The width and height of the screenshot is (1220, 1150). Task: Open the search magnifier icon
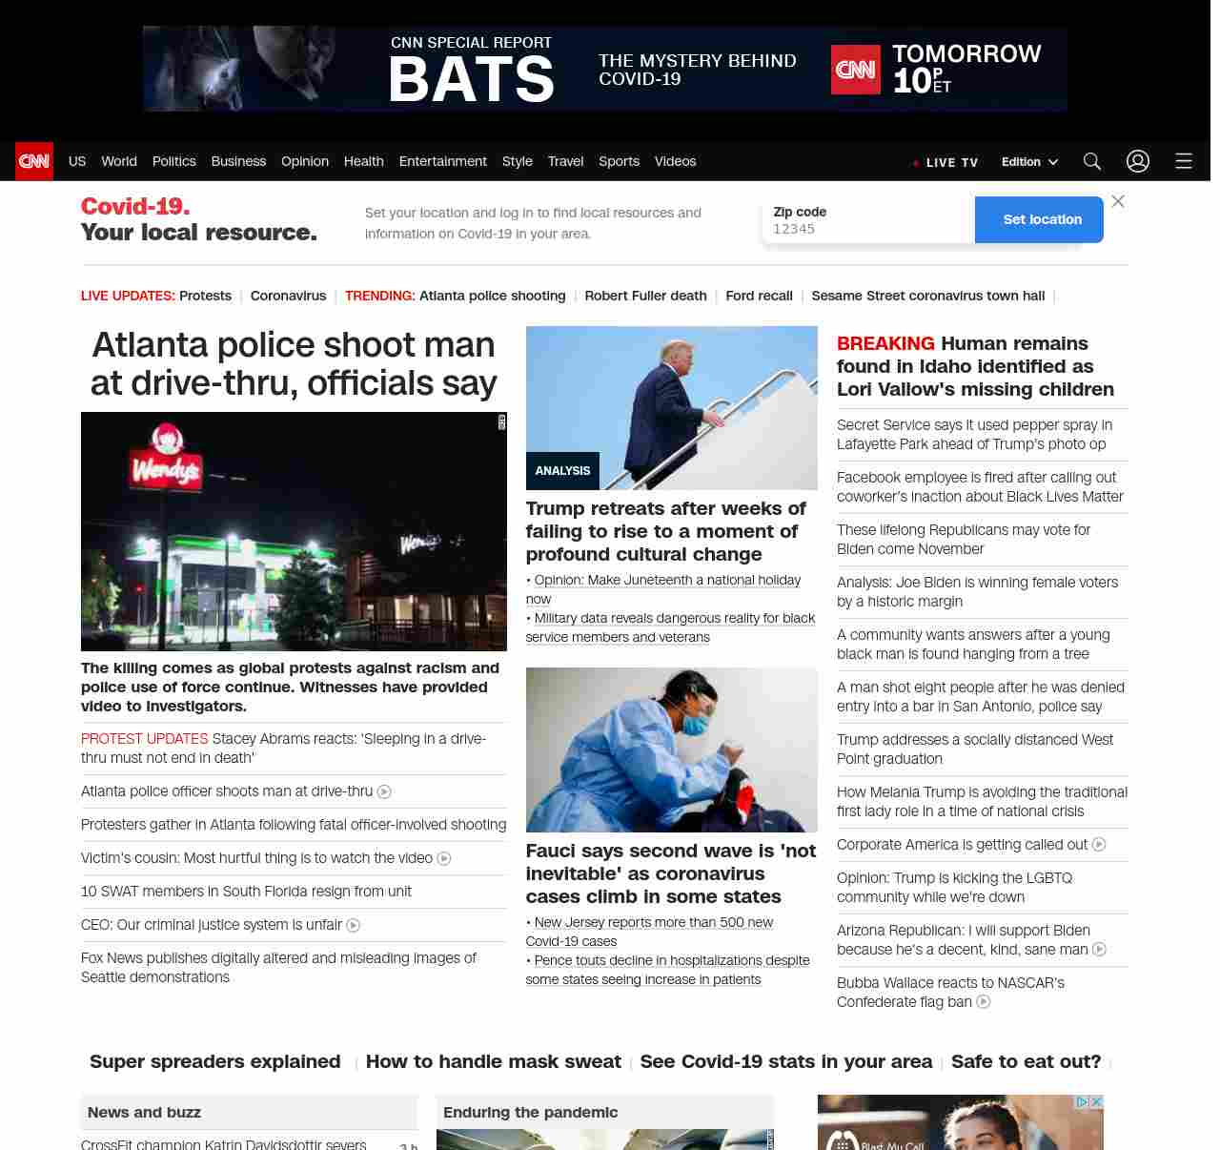pyautogui.click(x=1092, y=161)
